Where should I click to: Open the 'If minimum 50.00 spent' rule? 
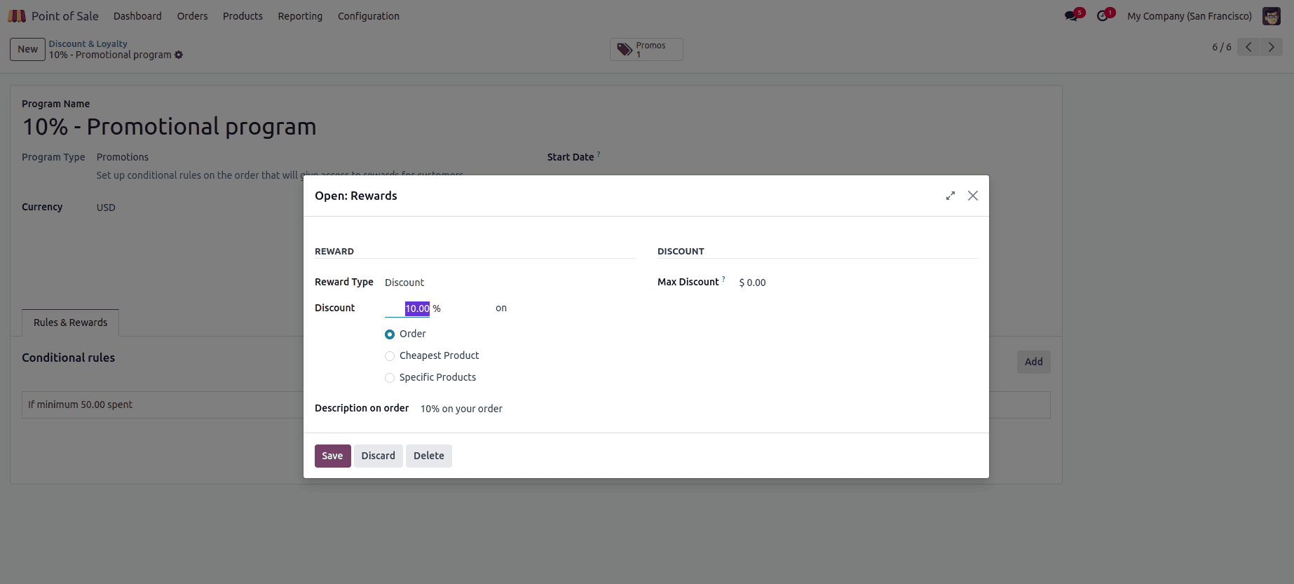[163, 405]
